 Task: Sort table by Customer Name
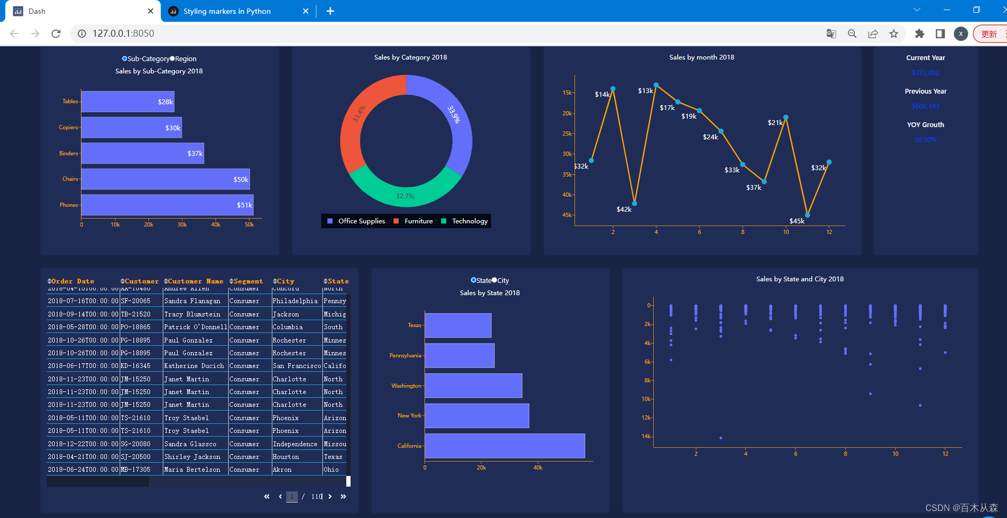[x=166, y=281]
